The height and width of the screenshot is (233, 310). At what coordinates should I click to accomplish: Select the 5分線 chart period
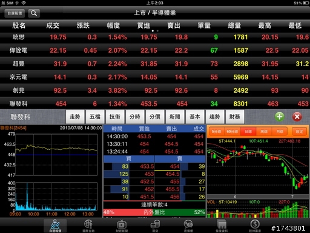coord(216,132)
